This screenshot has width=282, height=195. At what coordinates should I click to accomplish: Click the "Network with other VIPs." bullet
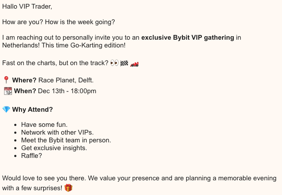(x=57, y=132)
